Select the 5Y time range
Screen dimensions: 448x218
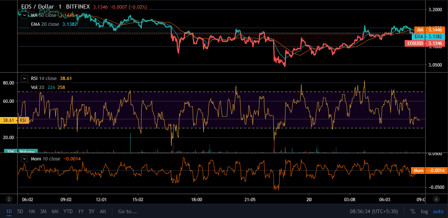coord(92,212)
